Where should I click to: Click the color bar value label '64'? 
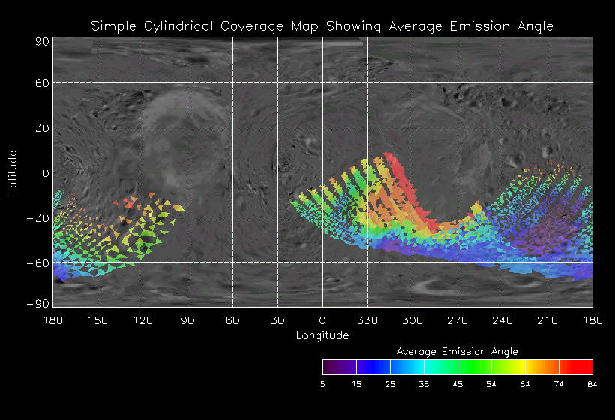525,384
